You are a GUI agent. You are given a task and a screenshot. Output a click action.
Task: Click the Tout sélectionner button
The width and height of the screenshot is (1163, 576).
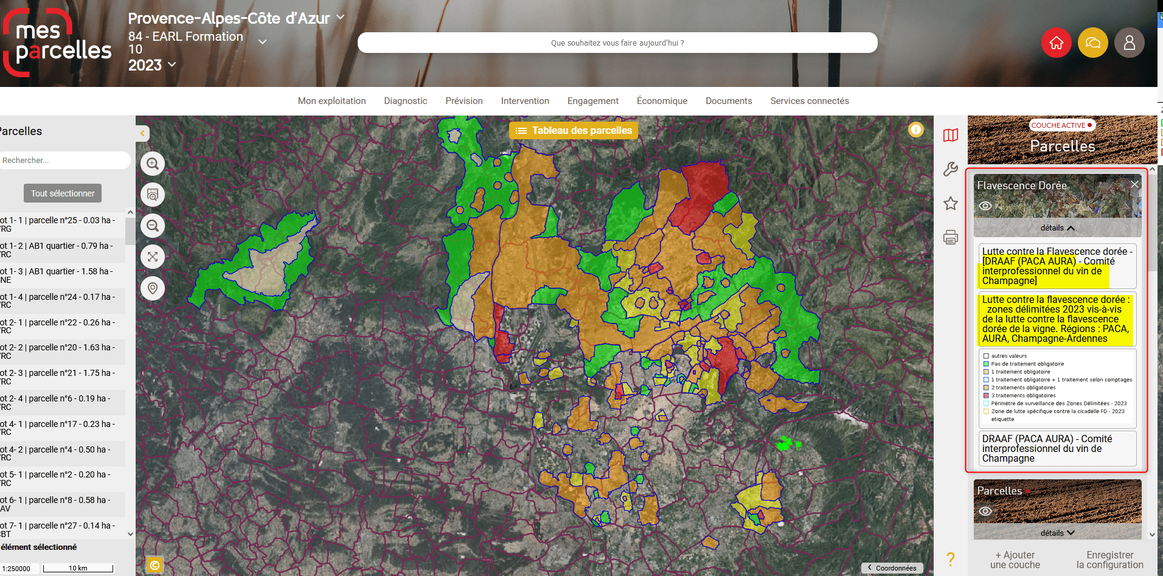(x=63, y=193)
